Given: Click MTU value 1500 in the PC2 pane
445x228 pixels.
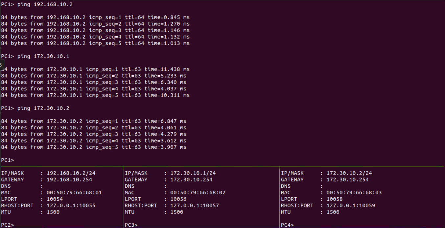Looking at the screenshot, I should [x=53, y=212].
